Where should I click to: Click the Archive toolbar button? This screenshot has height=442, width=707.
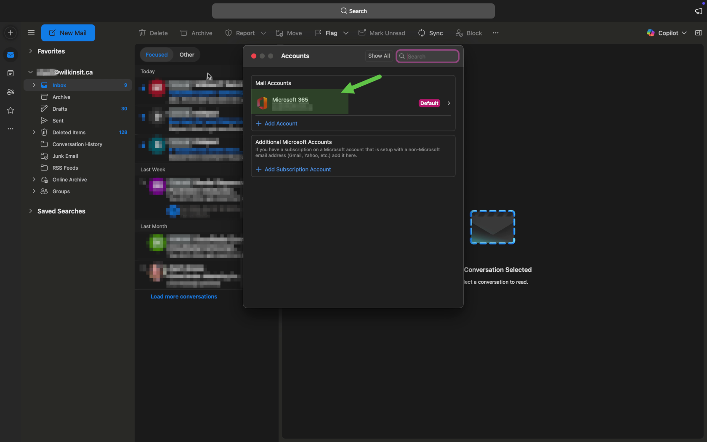(x=196, y=33)
